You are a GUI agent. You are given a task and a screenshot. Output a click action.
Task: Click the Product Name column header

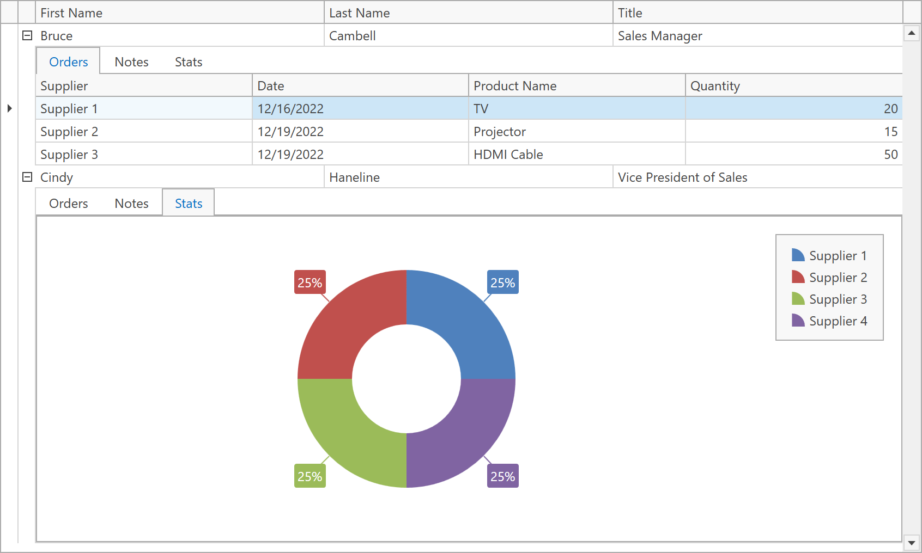coord(576,86)
